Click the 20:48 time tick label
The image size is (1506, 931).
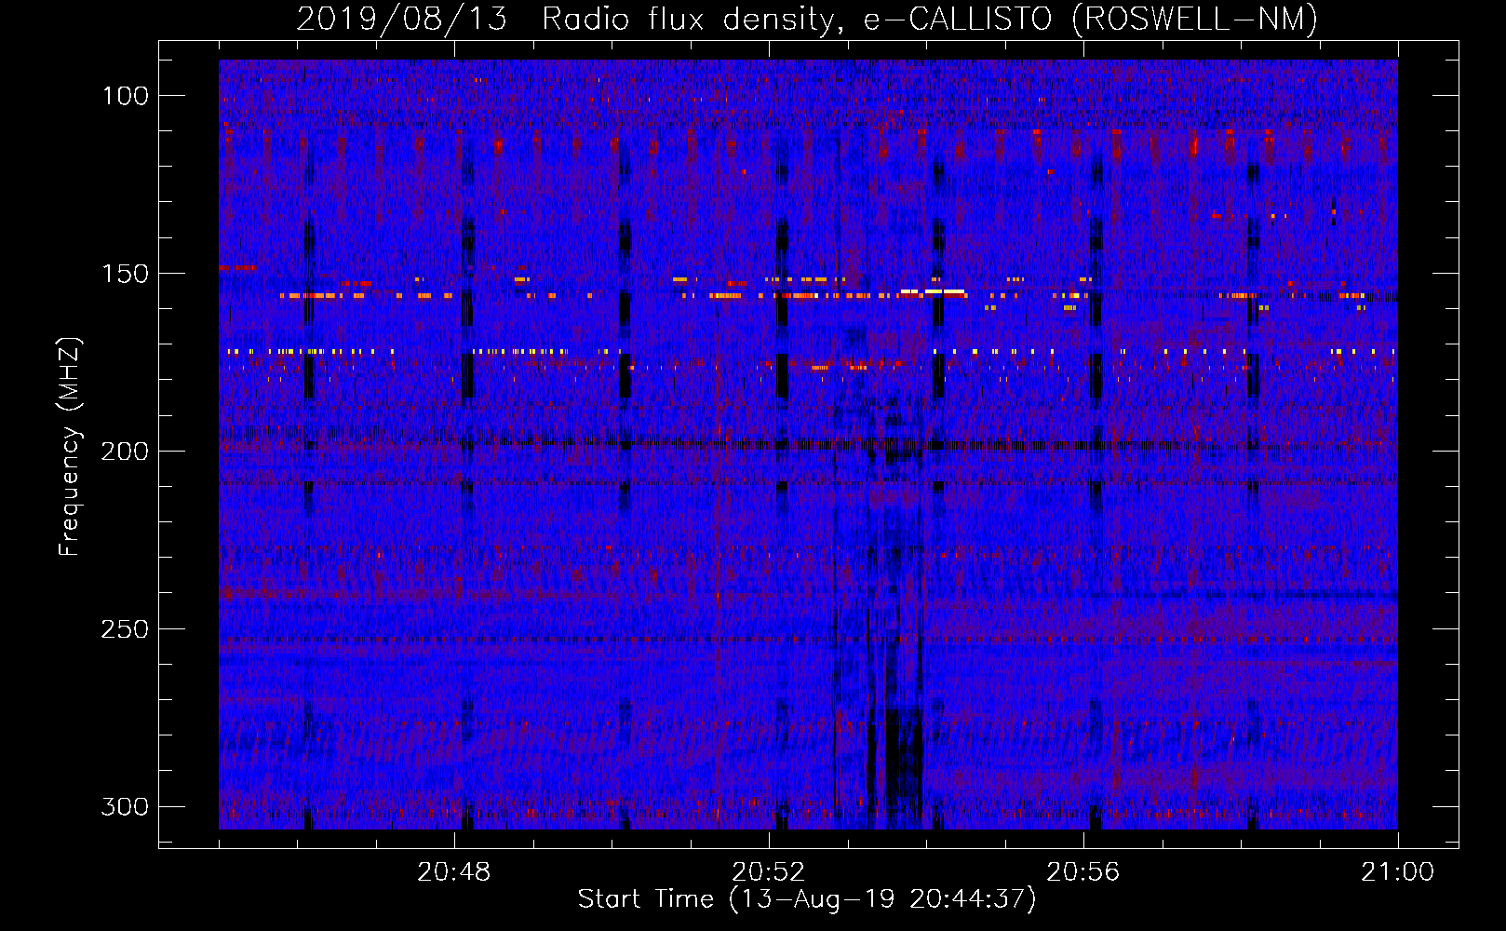(454, 872)
